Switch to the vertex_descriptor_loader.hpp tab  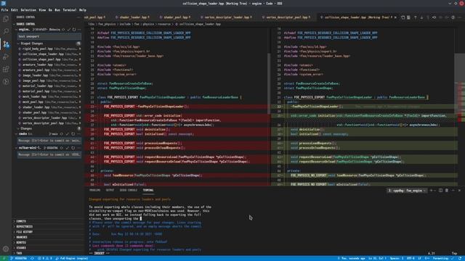(x=227, y=17)
